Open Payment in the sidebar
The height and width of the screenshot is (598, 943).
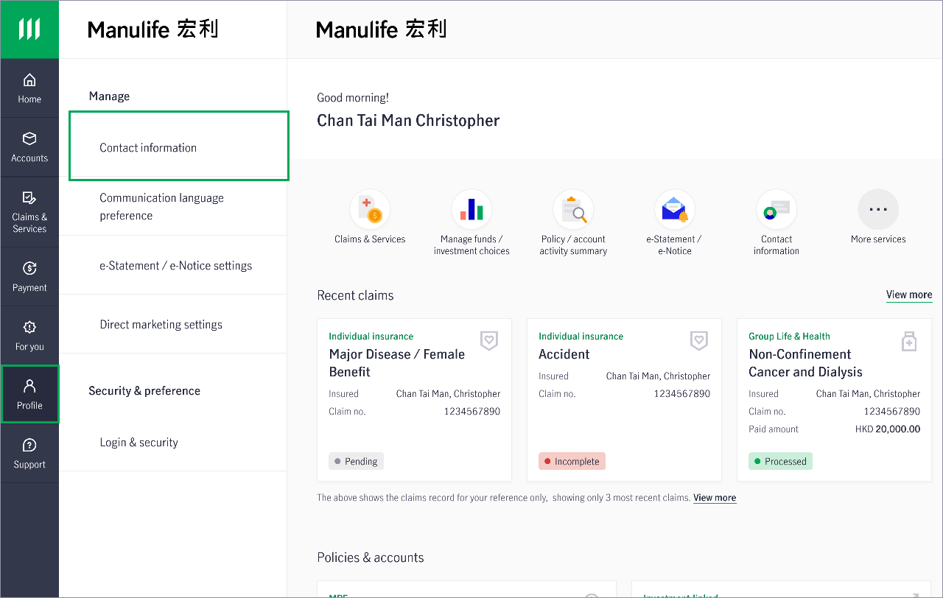(29, 277)
